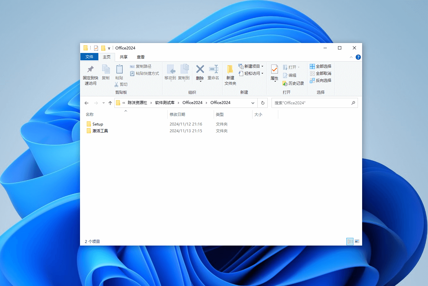Screen dimensions: 428x286
Task: Enable 反向选择 (Invert selection)
Action: pyautogui.click(x=321, y=80)
